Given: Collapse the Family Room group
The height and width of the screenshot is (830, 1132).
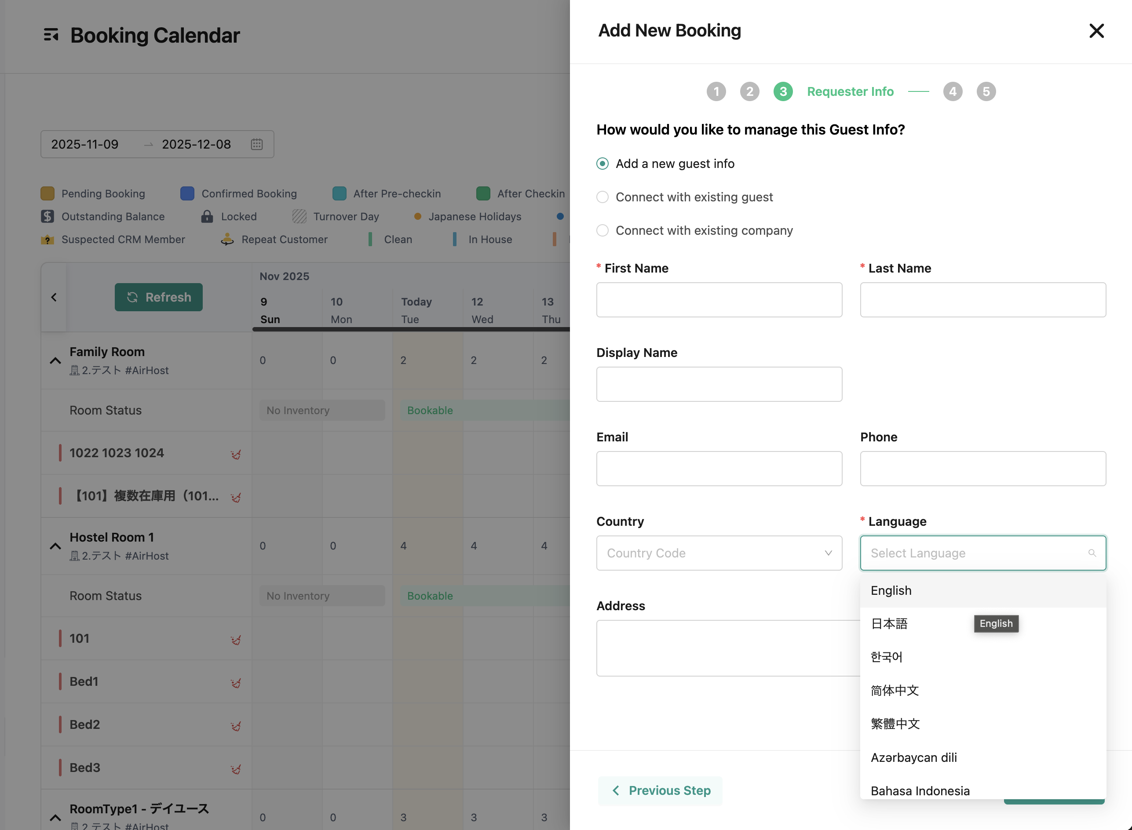Looking at the screenshot, I should pos(55,361).
